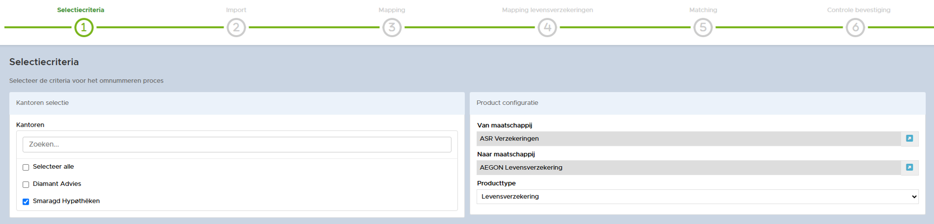The image size is (934, 224).
Task: Open lookup icon for Naar maatschappij
Action: [x=909, y=168]
